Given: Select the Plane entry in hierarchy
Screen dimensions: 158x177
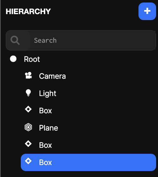Looking at the screenshot, I should point(48,128).
